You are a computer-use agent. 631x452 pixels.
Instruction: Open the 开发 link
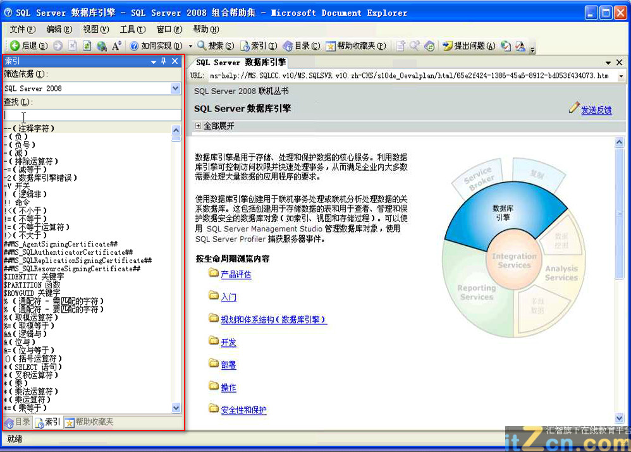[229, 342]
